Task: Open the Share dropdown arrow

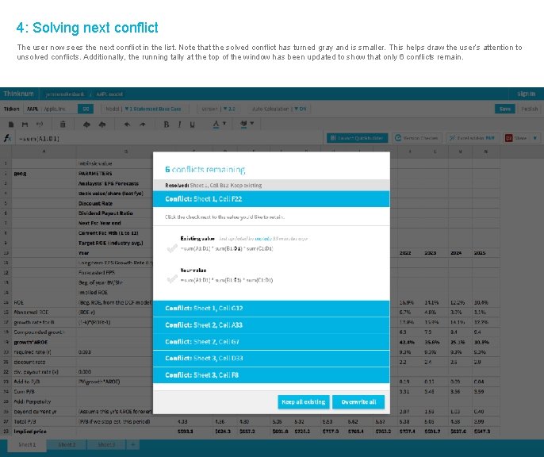Action: [535, 138]
